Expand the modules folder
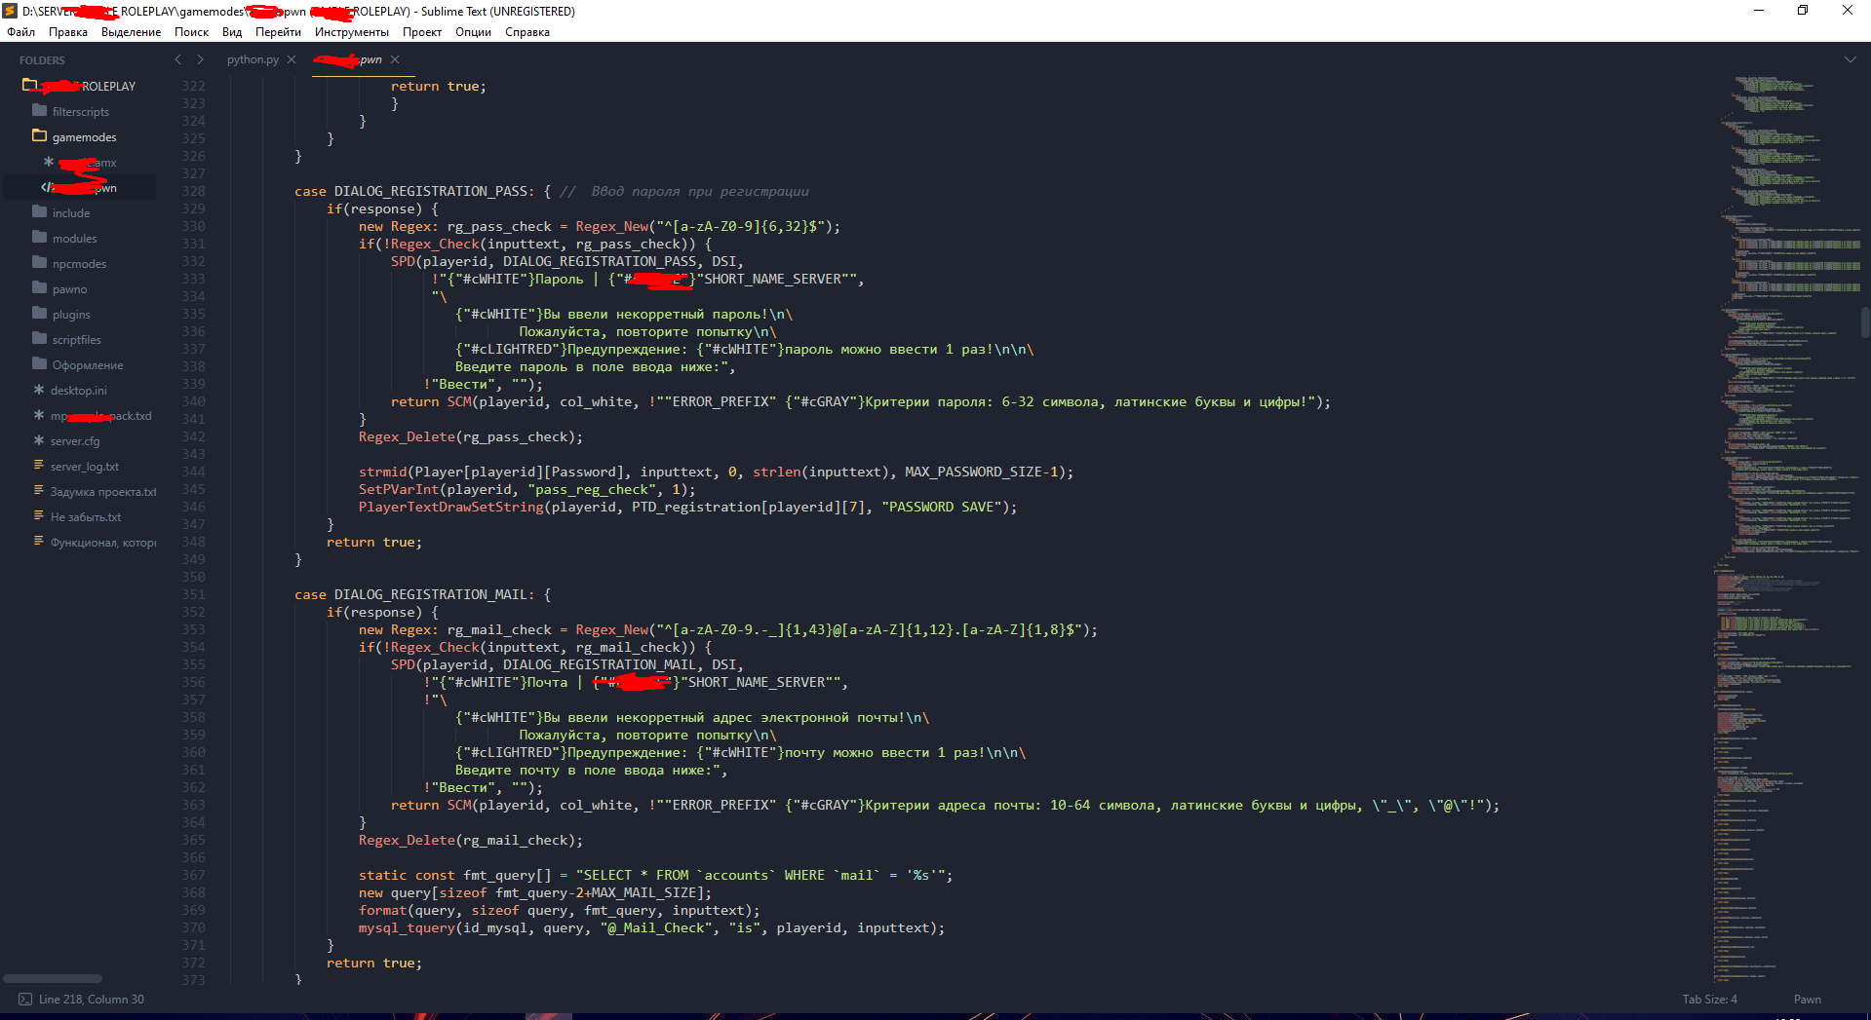 point(74,238)
